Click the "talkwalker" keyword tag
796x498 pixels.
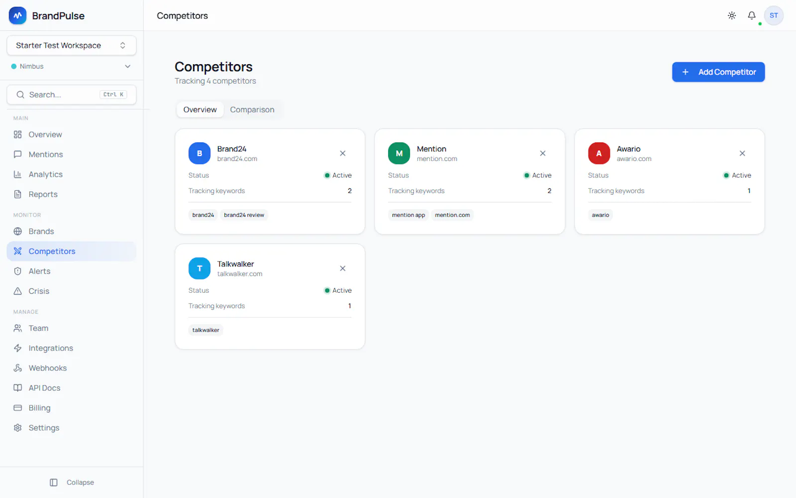[205, 330]
